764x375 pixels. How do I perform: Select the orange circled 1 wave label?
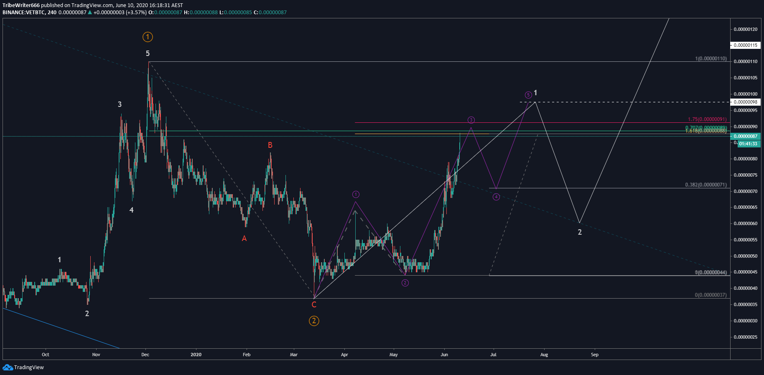point(148,37)
